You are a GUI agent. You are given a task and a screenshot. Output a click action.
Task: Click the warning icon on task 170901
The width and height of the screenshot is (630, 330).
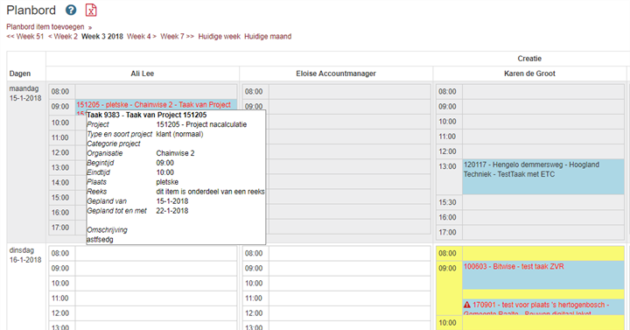tap(467, 305)
